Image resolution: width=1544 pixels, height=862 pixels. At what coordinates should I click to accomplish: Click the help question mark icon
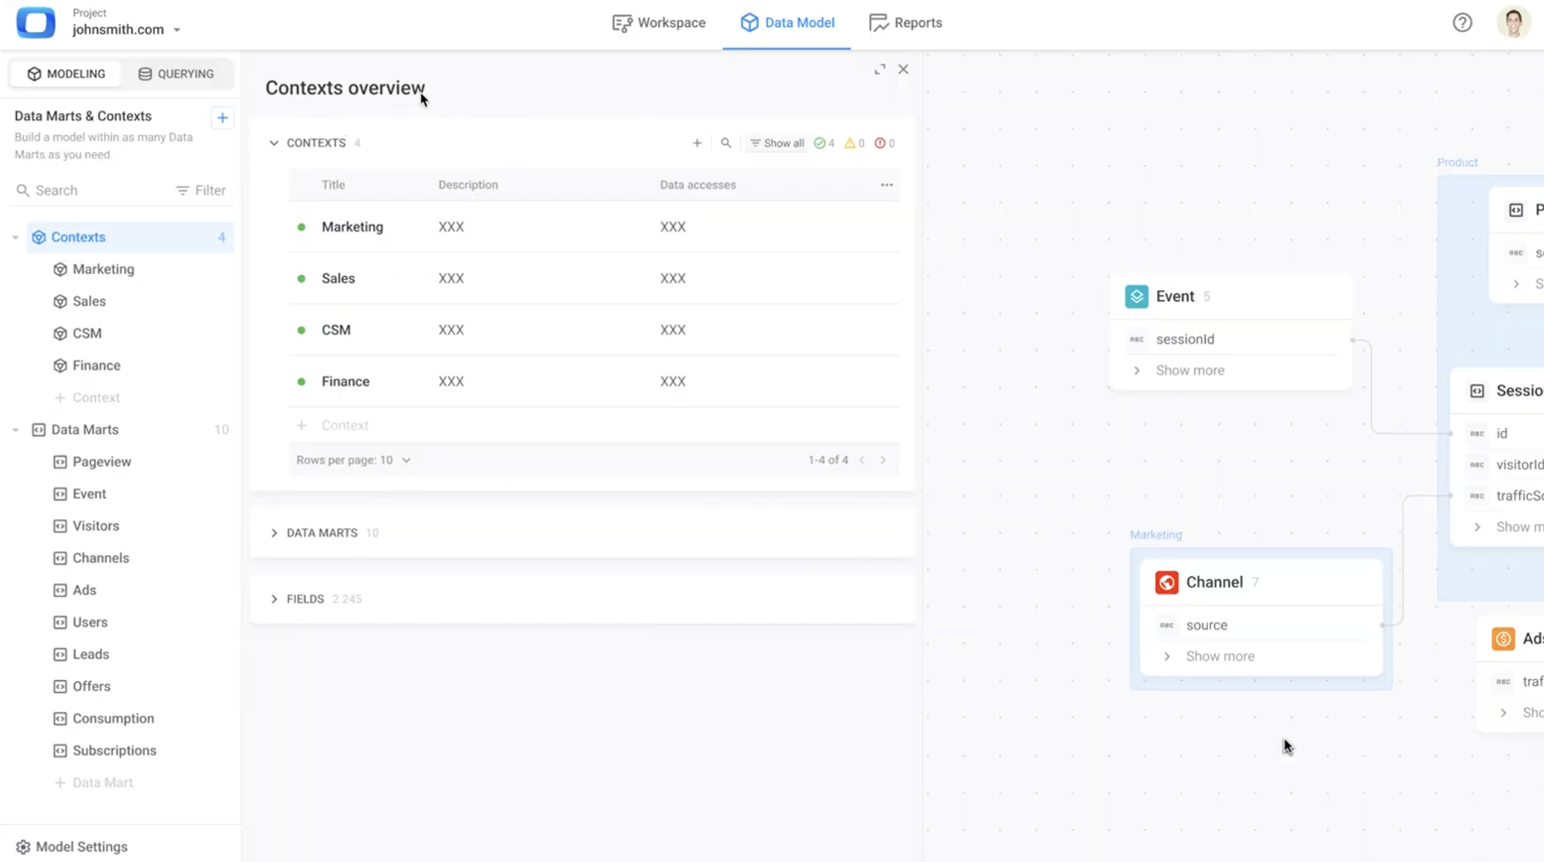click(1462, 23)
